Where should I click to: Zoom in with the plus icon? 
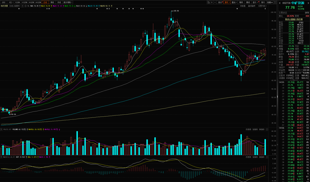coord(212,3)
